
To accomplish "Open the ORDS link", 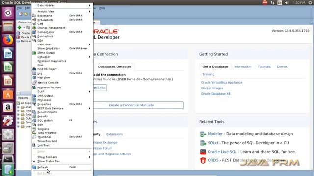I will click(x=213, y=160).
